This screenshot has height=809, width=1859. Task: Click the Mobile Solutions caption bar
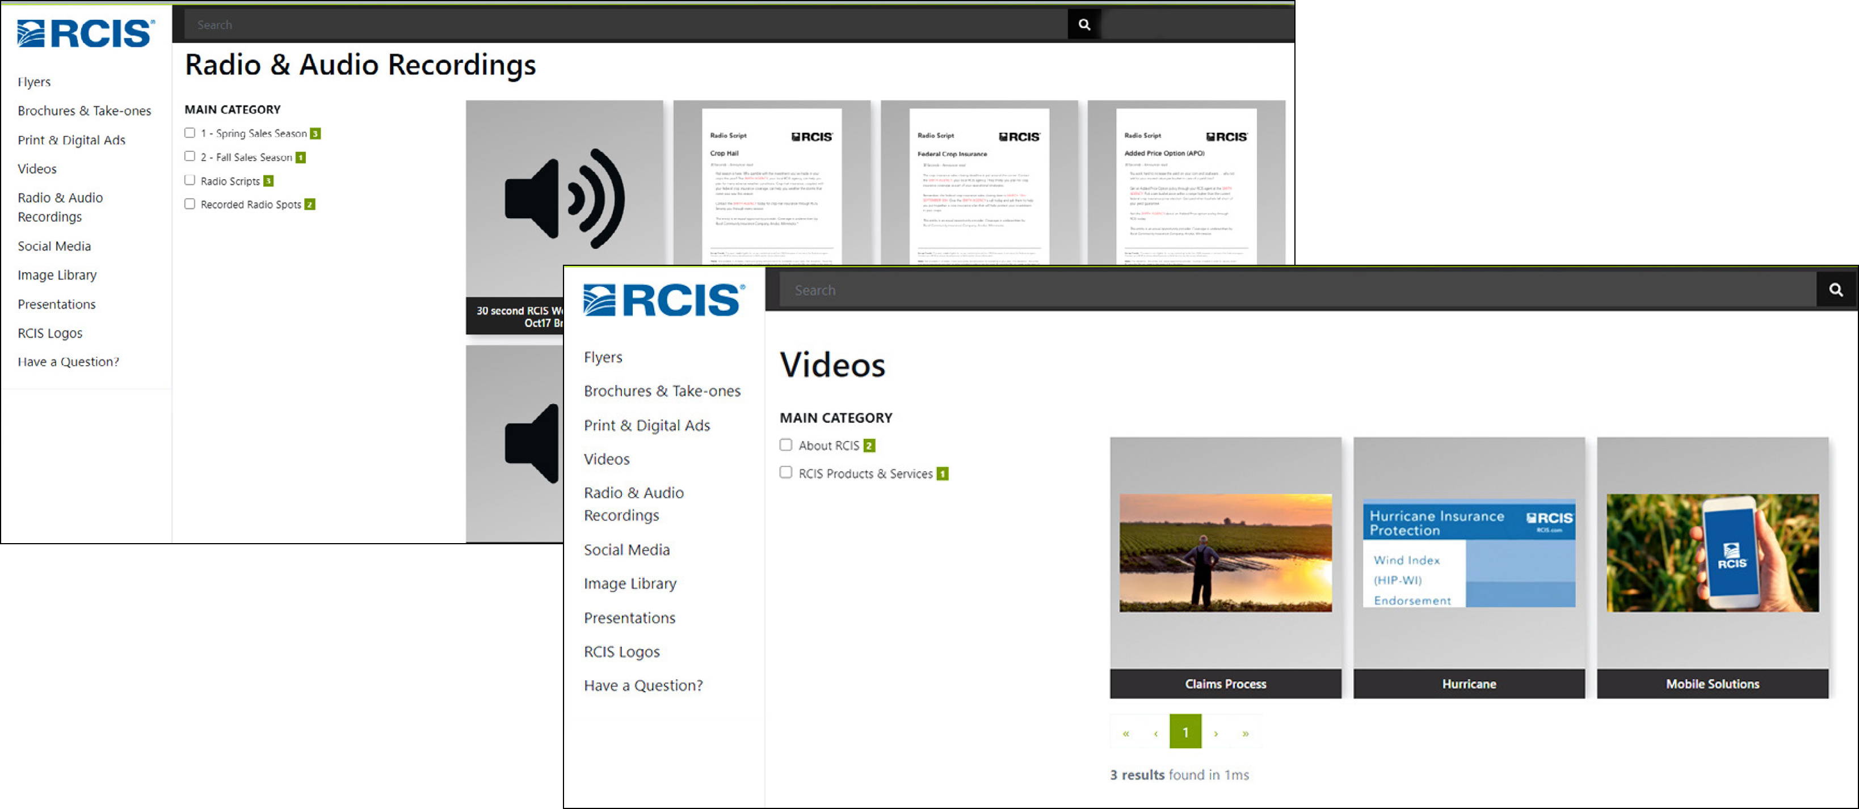(x=1713, y=684)
